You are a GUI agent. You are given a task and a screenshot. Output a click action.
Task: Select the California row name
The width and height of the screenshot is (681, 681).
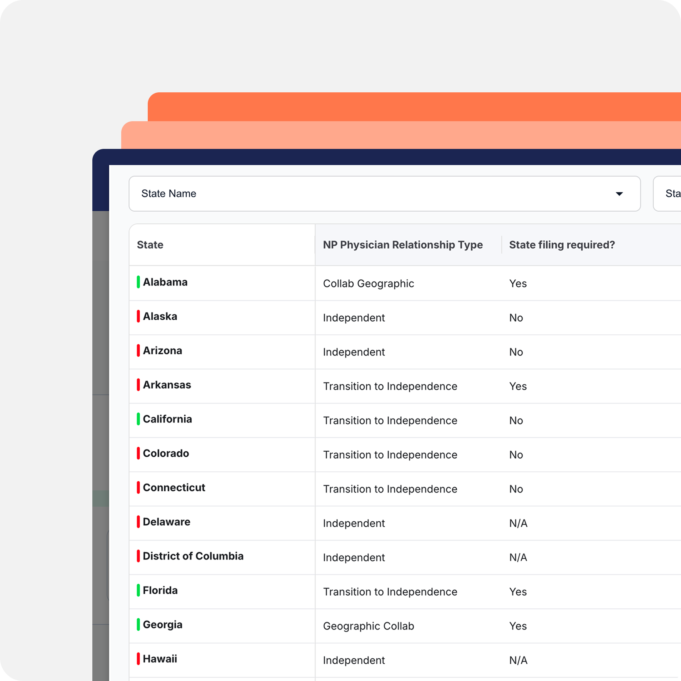[167, 419]
